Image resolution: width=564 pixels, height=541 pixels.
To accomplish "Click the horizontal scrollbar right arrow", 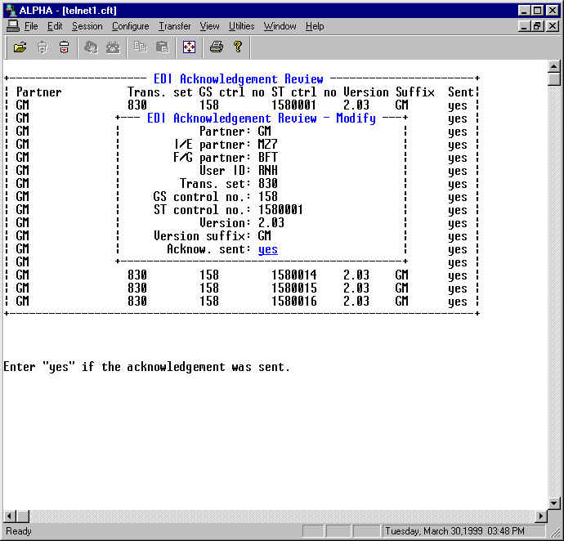I will pos(540,516).
